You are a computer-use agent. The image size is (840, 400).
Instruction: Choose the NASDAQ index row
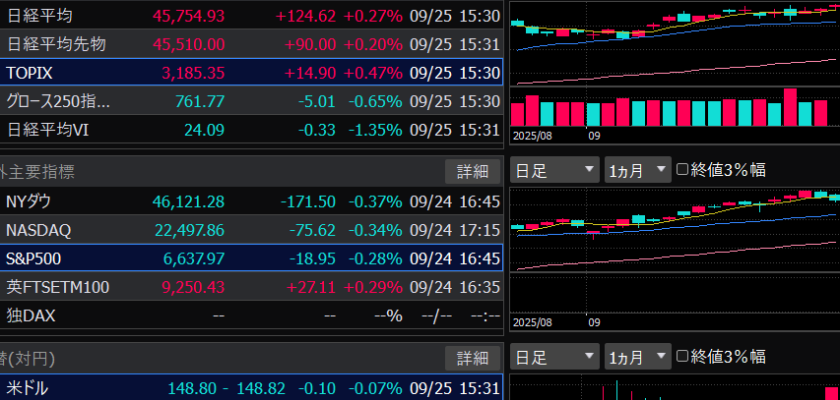(x=251, y=230)
